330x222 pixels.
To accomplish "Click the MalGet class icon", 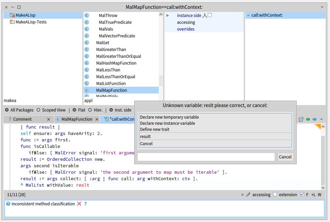I will point(87,42).
